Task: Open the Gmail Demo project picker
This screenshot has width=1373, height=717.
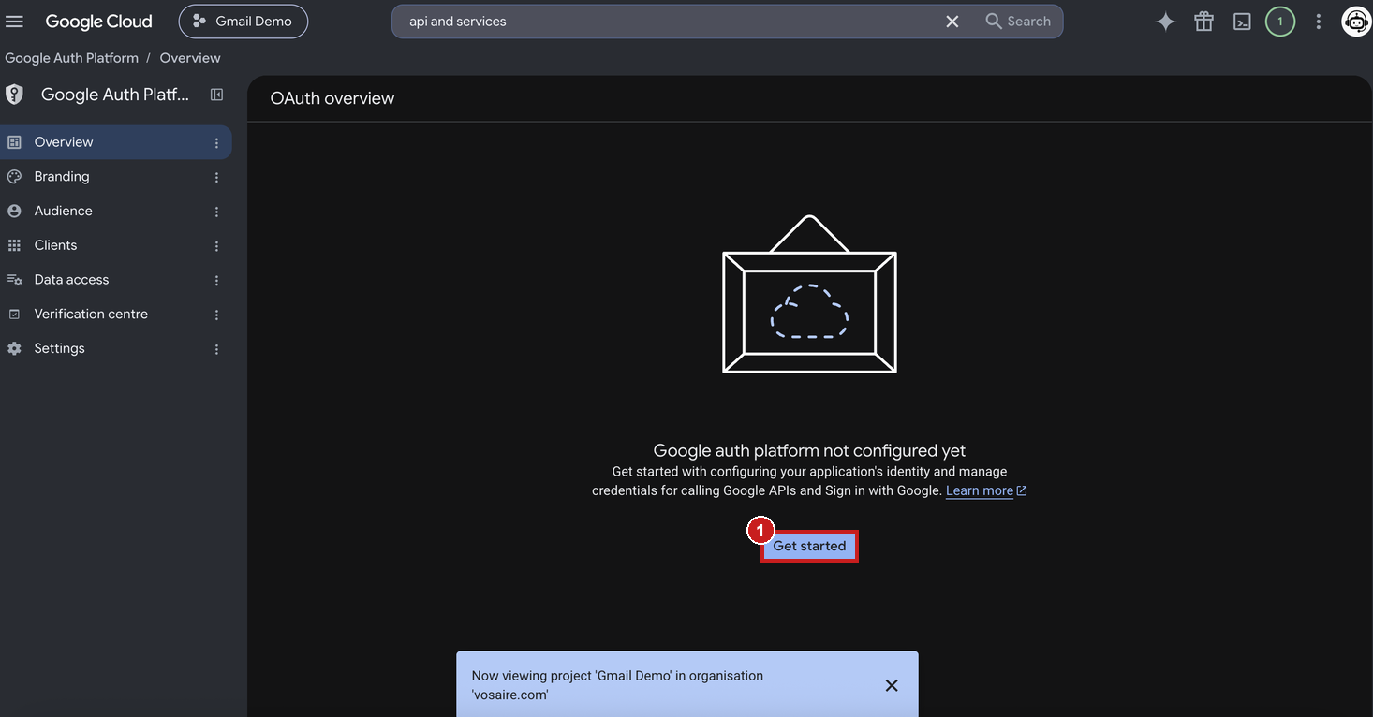Action: (x=244, y=22)
